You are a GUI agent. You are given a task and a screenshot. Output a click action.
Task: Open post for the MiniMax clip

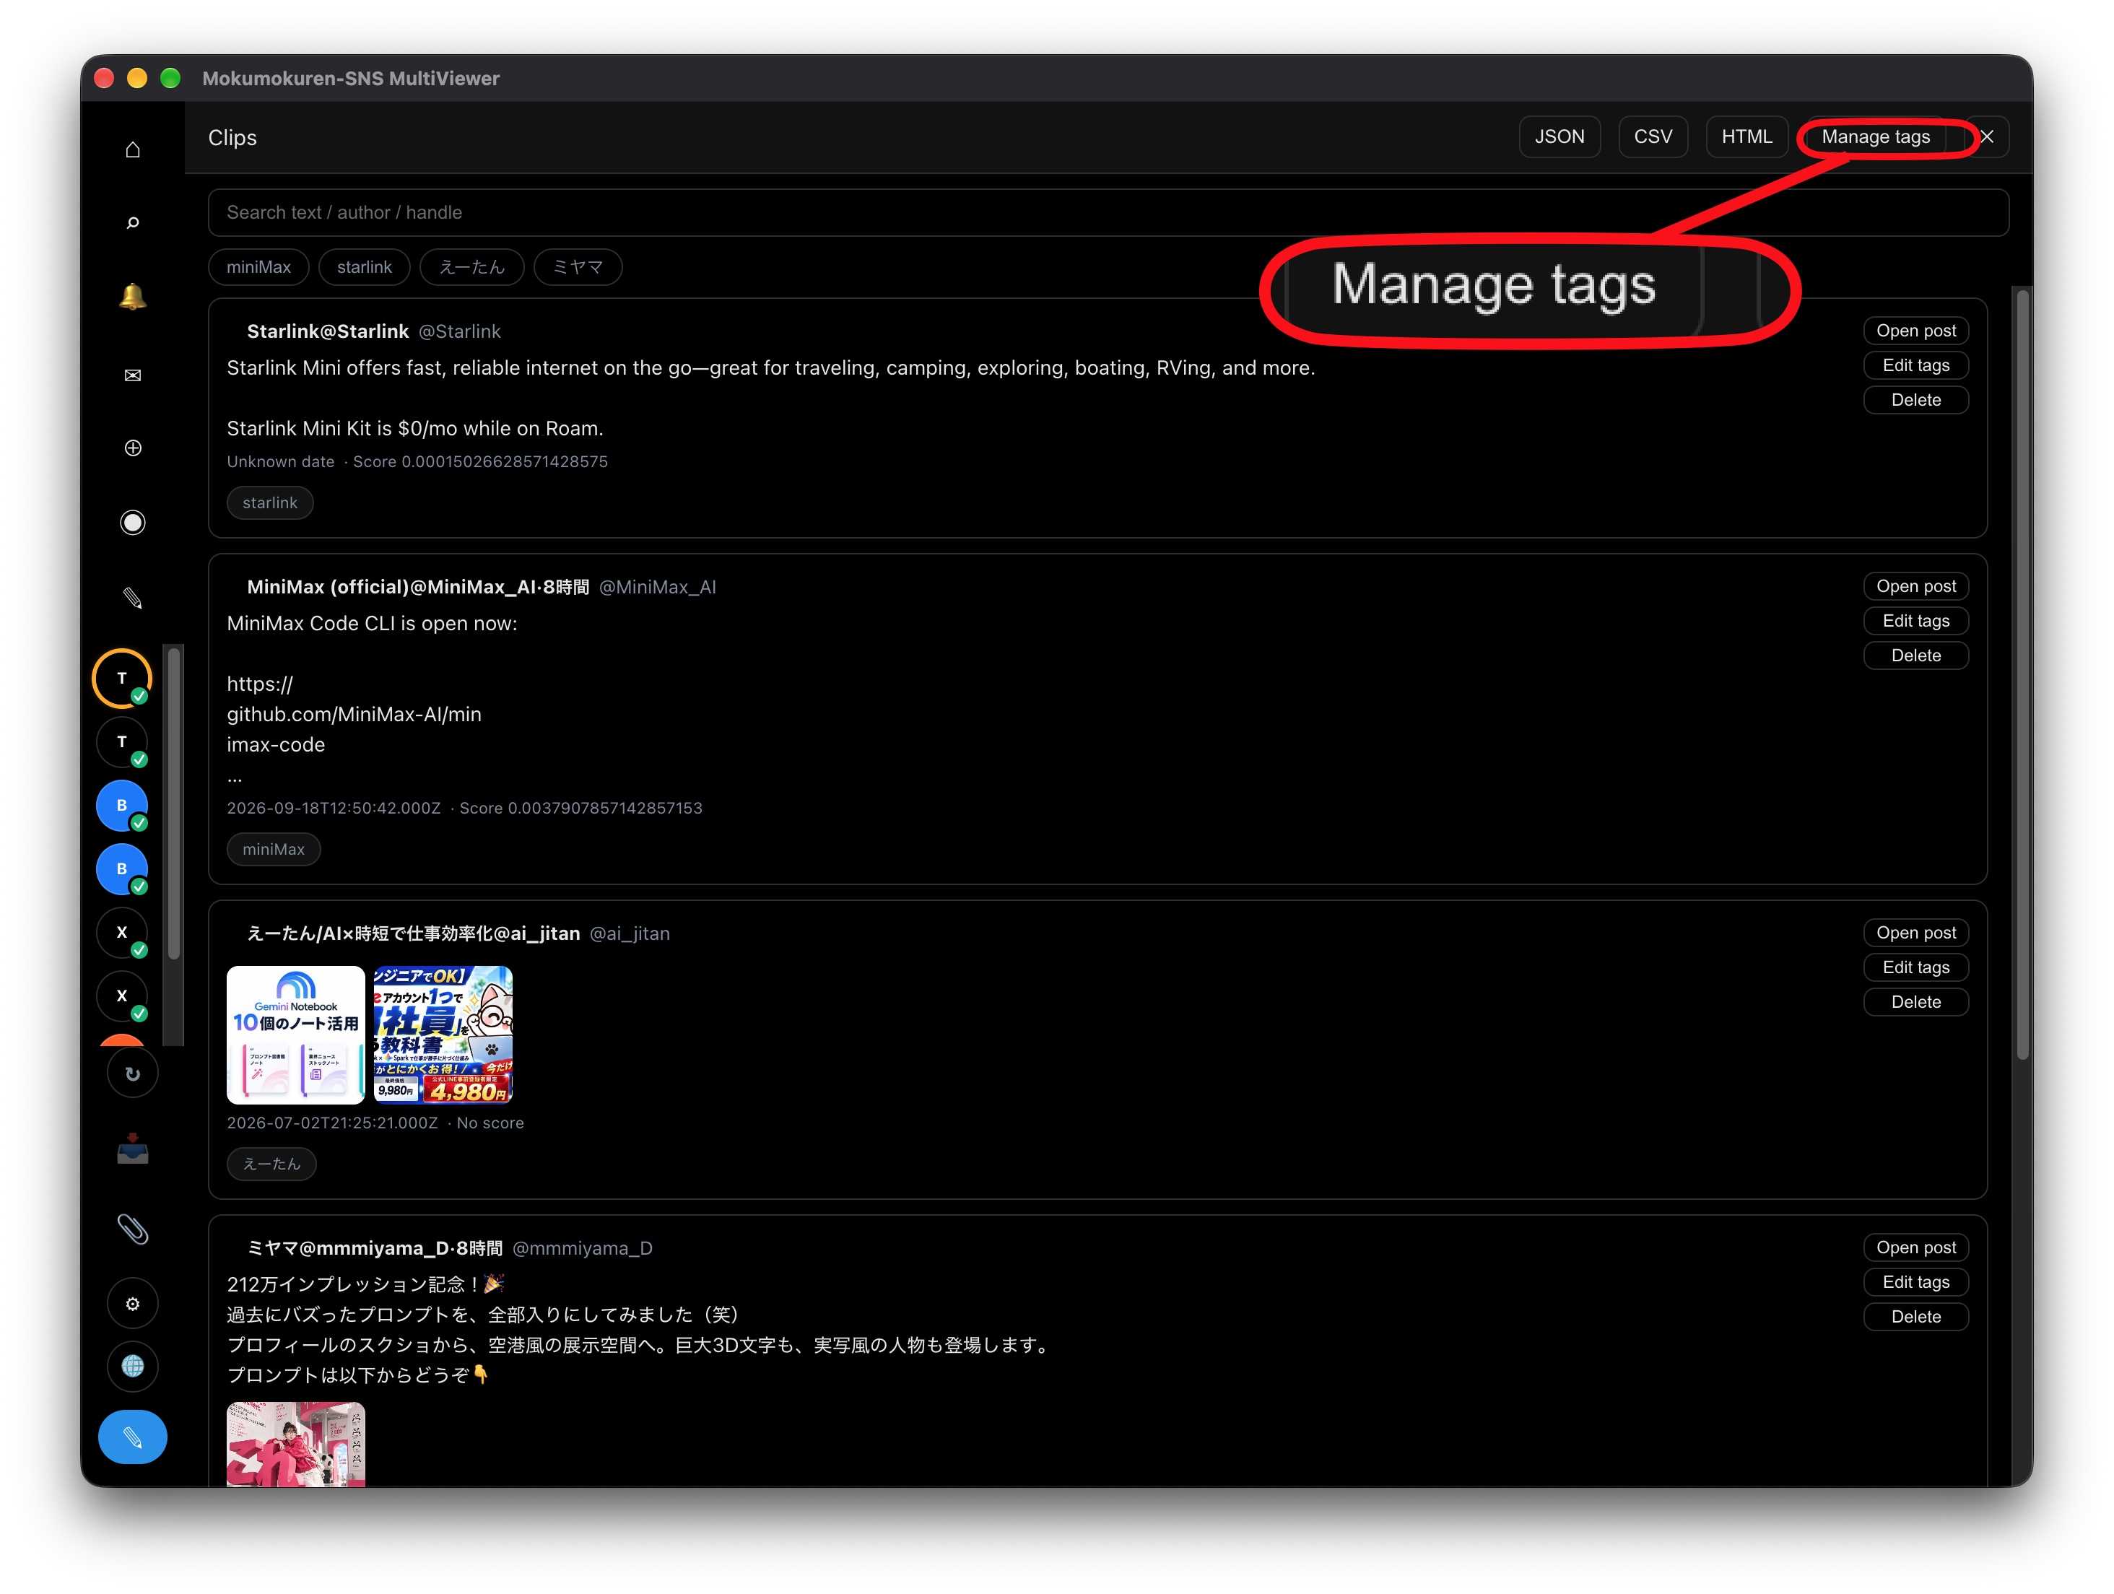[x=1916, y=585]
